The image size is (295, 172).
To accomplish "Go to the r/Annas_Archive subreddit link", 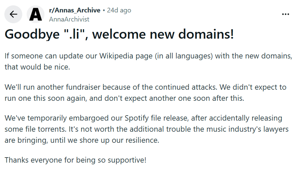I will coord(75,10).
